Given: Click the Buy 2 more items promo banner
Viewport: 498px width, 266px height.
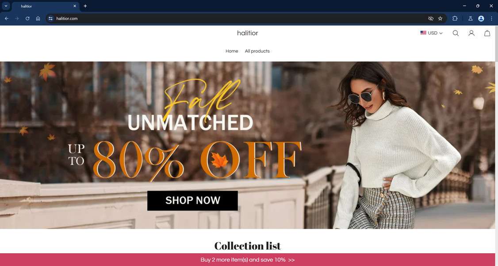Looking at the screenshot, I should click(x=247, y=260).
